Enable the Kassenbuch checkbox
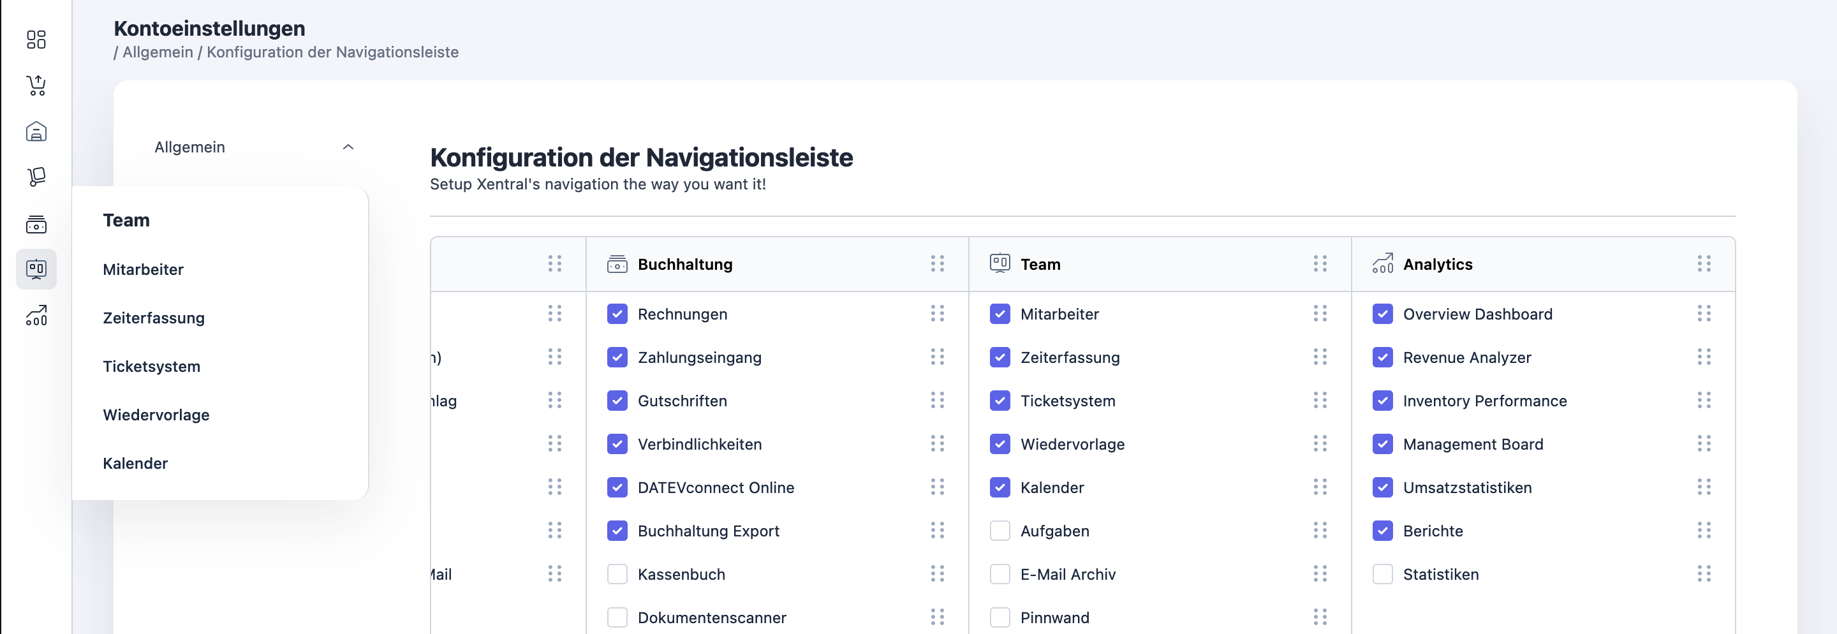 point(617,574)
